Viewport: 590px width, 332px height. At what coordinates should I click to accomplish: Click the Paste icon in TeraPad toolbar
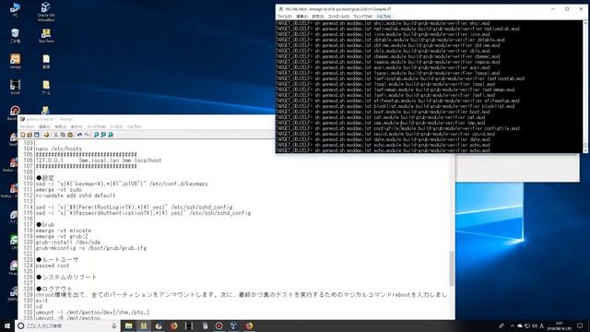pyautogui.click(x=70, y=135)
